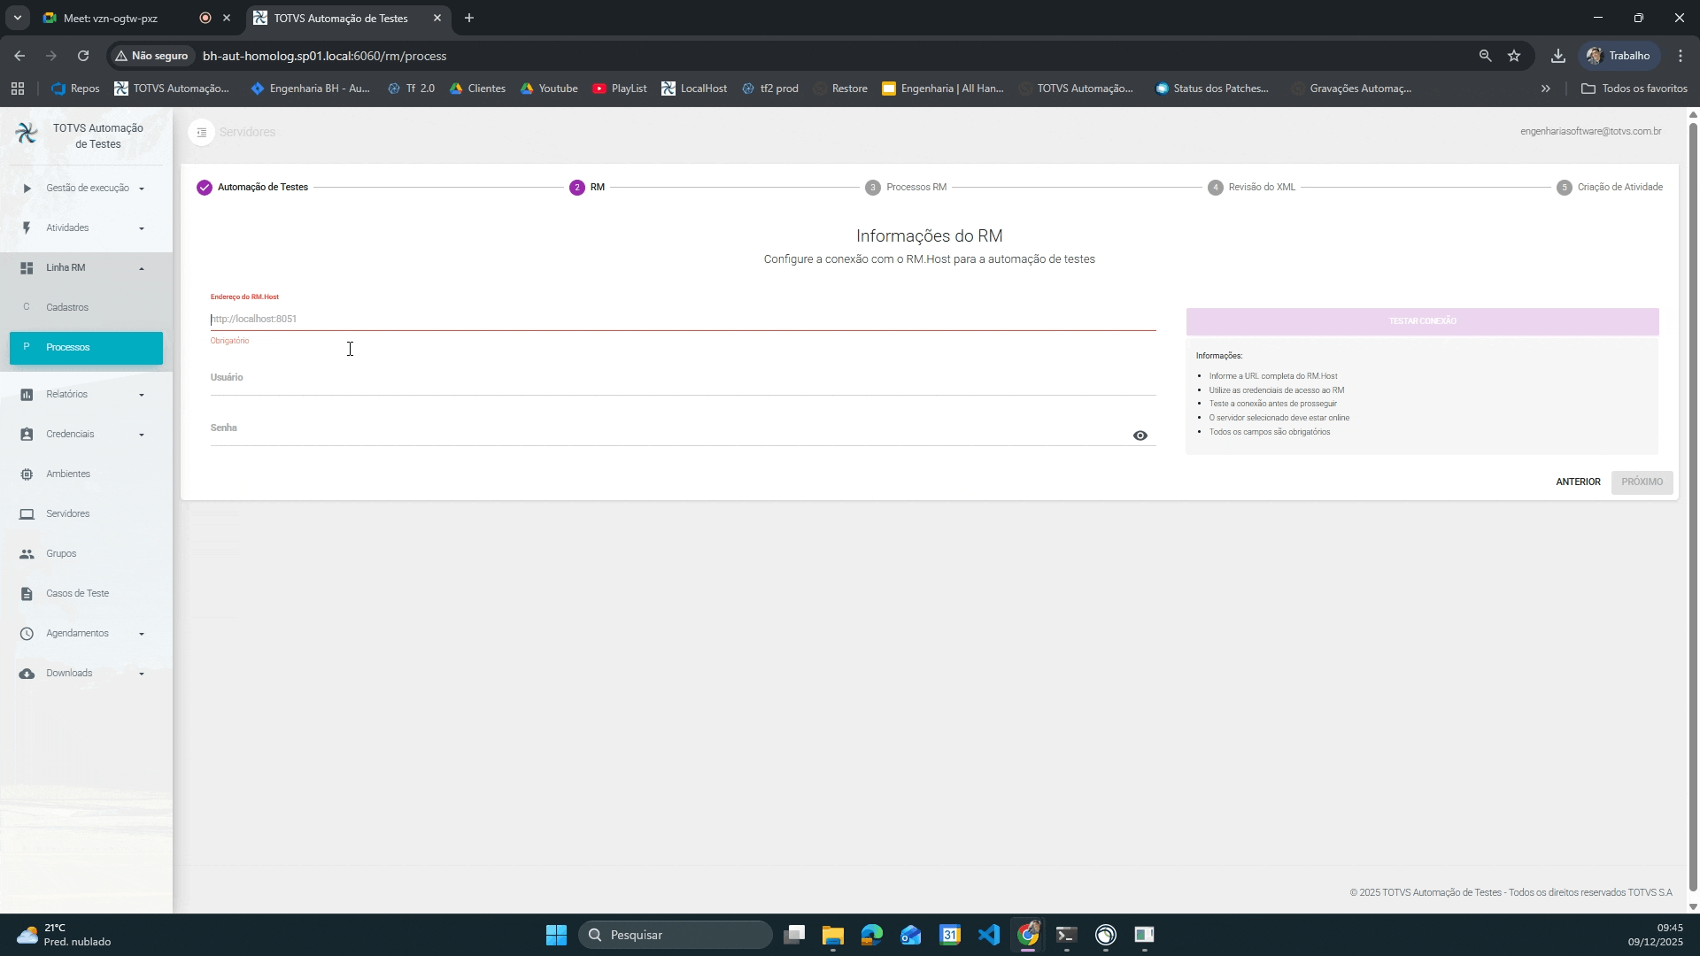Screen dimensions: 1700x956
Task: Open Ambientes via its sidebar icon
Action: click(27, 474)
